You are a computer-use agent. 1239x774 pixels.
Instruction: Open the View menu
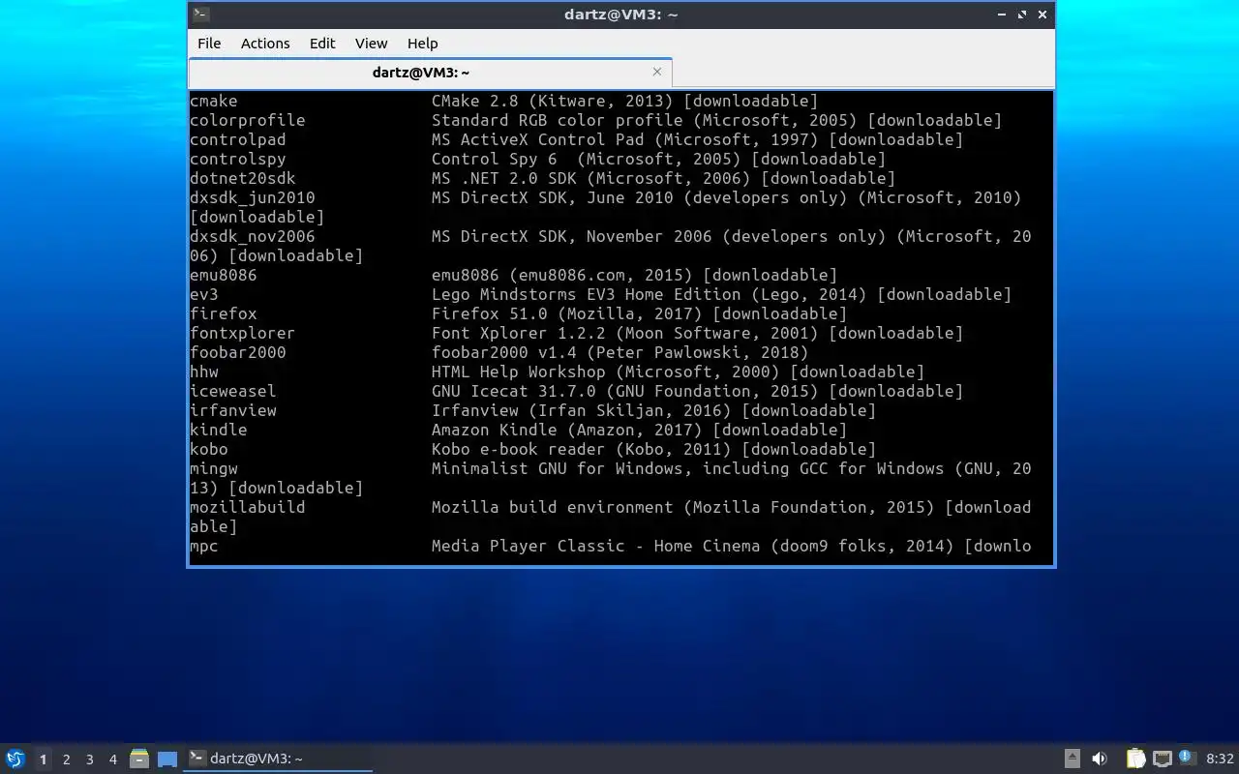point(371,43)
